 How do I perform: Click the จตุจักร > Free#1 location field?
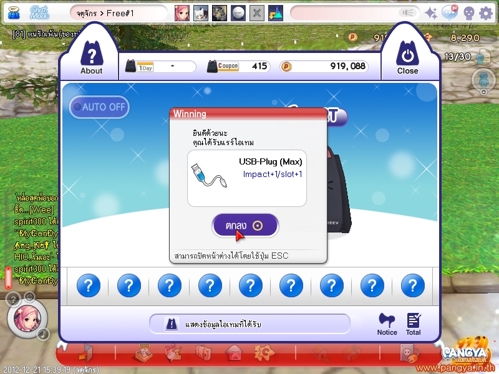coord(119,13)
